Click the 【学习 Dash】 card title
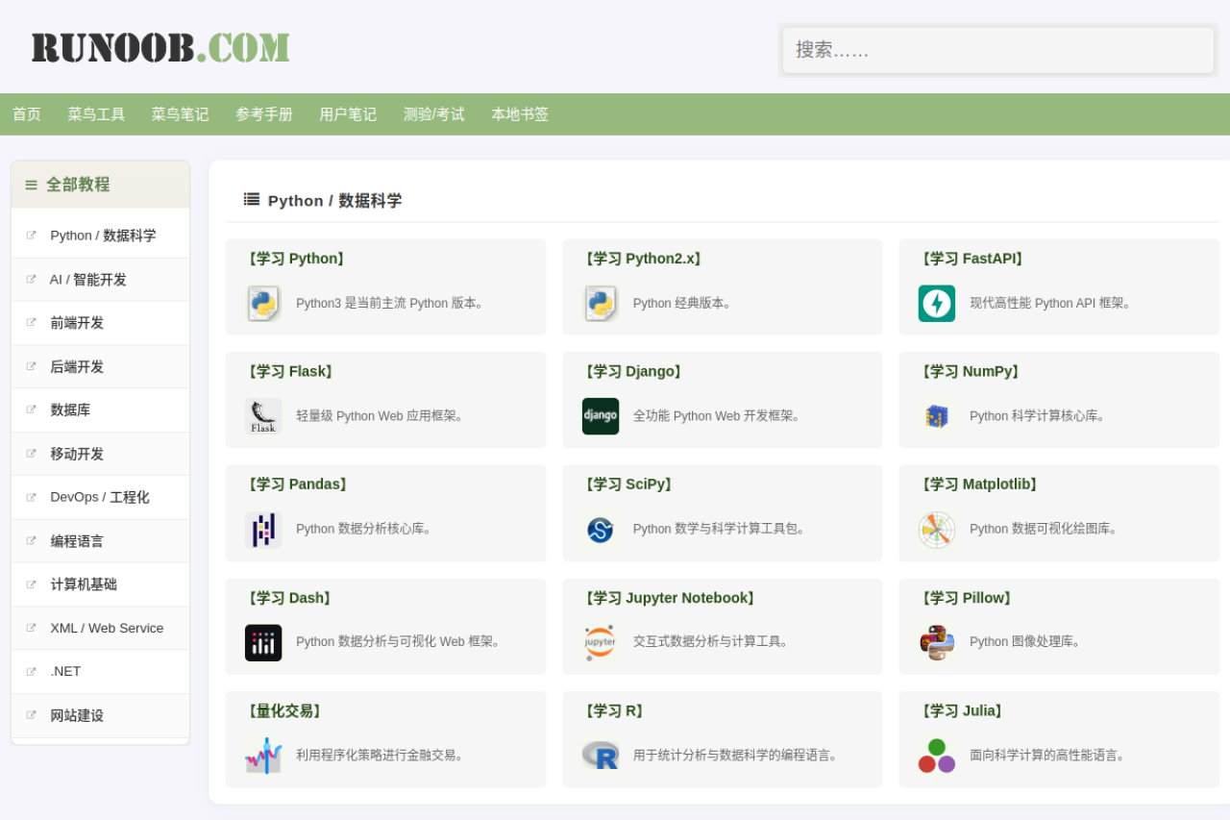 coord(290,598)
